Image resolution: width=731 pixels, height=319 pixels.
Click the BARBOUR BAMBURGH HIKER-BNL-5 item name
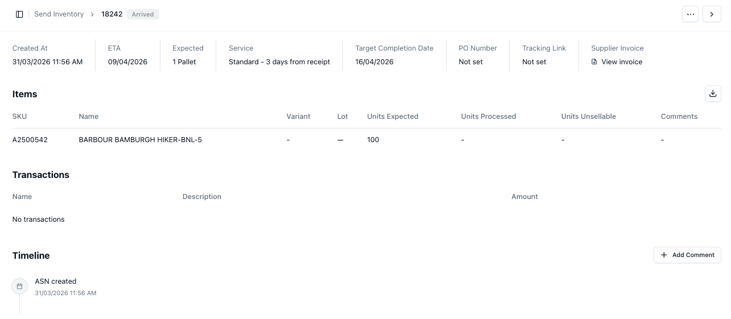(x=140, y=140)
